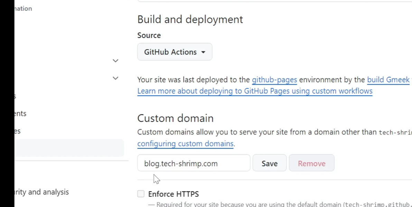The image size is (412, 207).
Task: Click the Source label
Action: [149, 35]
